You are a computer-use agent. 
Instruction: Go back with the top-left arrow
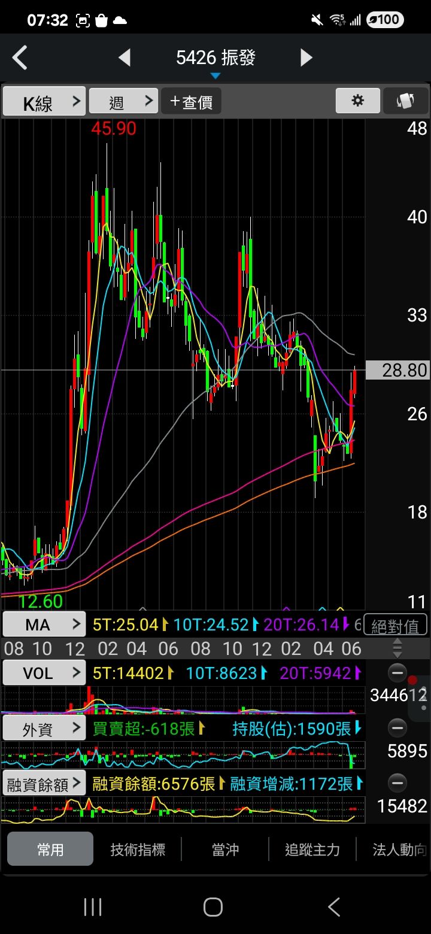(x=20, y=58)
